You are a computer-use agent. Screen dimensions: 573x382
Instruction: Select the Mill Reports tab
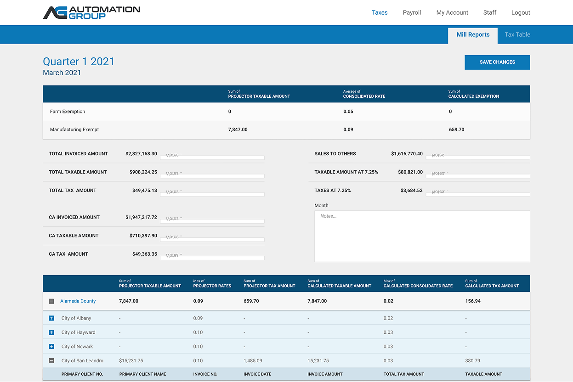(473, 34)
